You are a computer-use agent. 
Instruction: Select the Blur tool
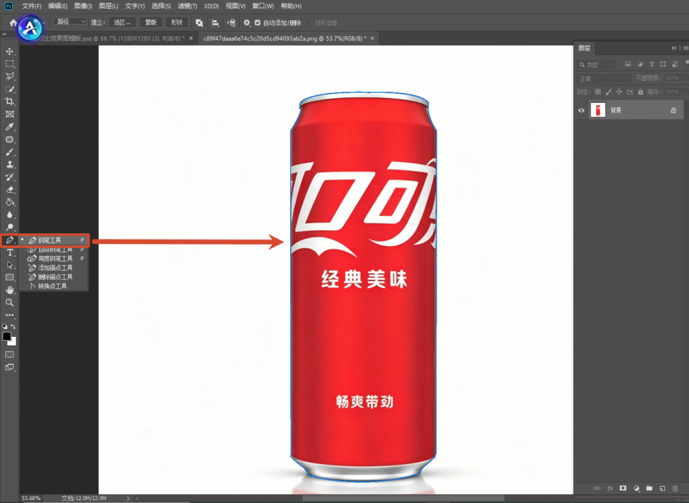[x=9, y=215]
